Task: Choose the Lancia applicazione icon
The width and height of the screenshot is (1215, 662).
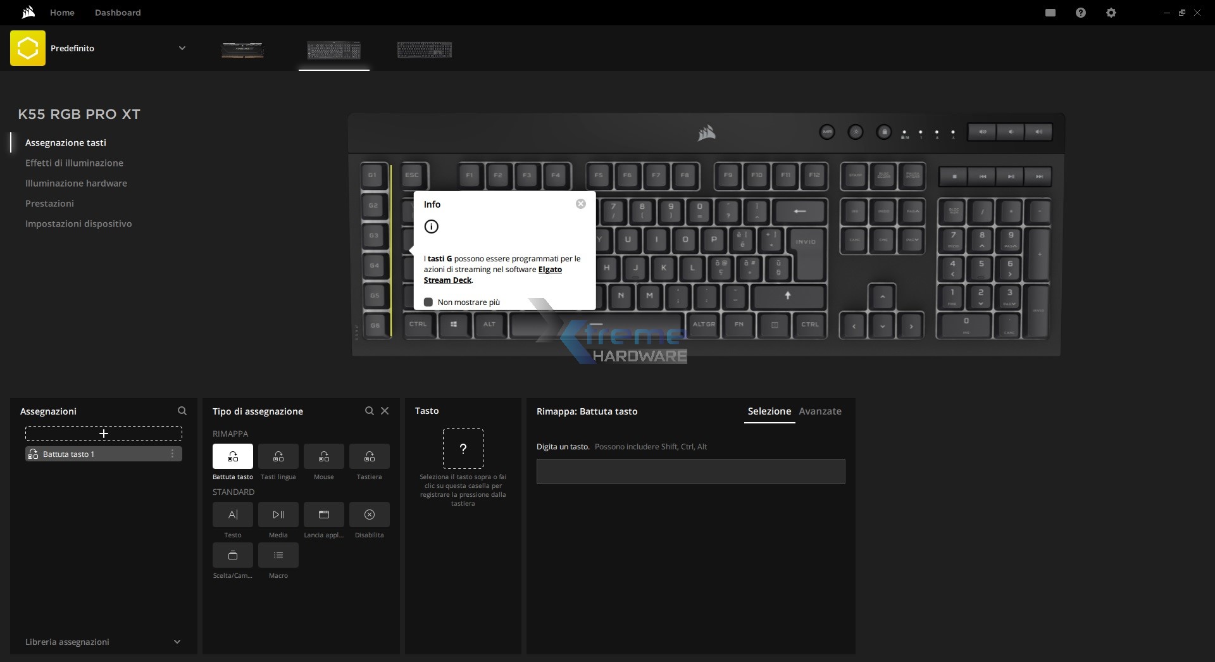Action: click(323, 515)
